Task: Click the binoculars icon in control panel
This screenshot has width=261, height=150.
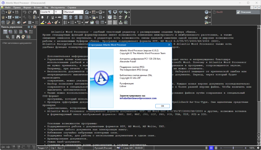Action: coord(18,37)
